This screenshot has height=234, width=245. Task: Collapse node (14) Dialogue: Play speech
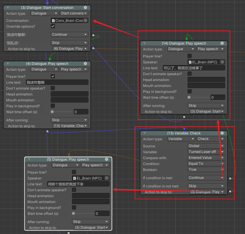pyautogui.click(x=144, y=43)
